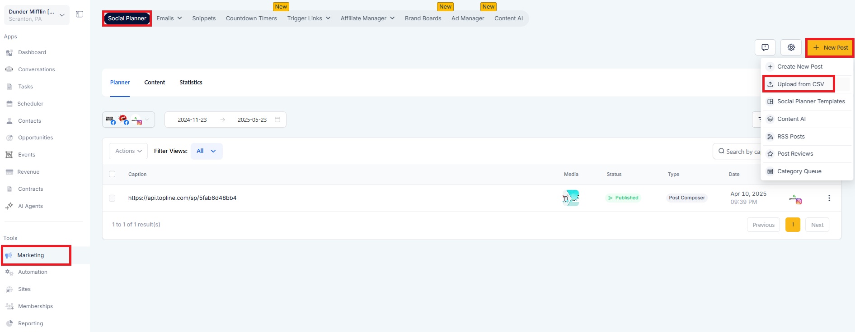
Task: Open Contacts person icon
Action: click(x=9, y=121)
